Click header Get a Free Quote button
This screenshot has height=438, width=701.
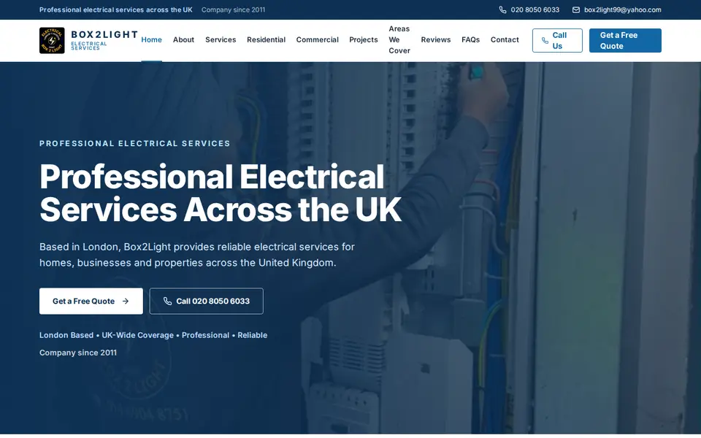pyautogui.click(x=625, y=41)
